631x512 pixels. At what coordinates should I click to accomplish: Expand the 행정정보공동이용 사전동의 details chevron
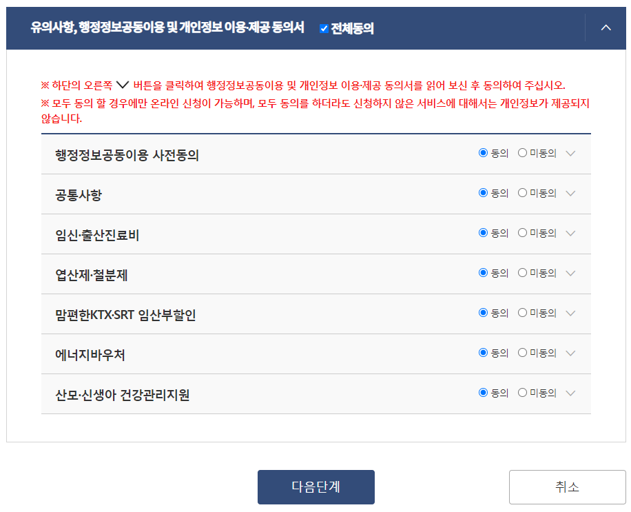point(570,154)
